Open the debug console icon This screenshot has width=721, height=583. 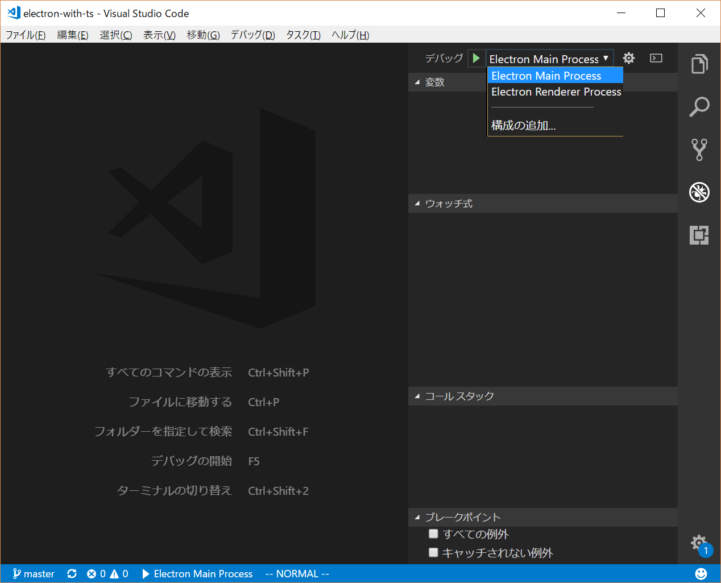pos(656,58)
